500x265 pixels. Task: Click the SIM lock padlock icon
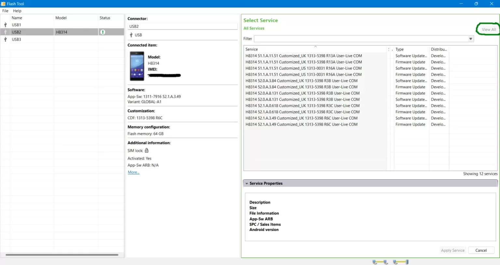point(146,150)
